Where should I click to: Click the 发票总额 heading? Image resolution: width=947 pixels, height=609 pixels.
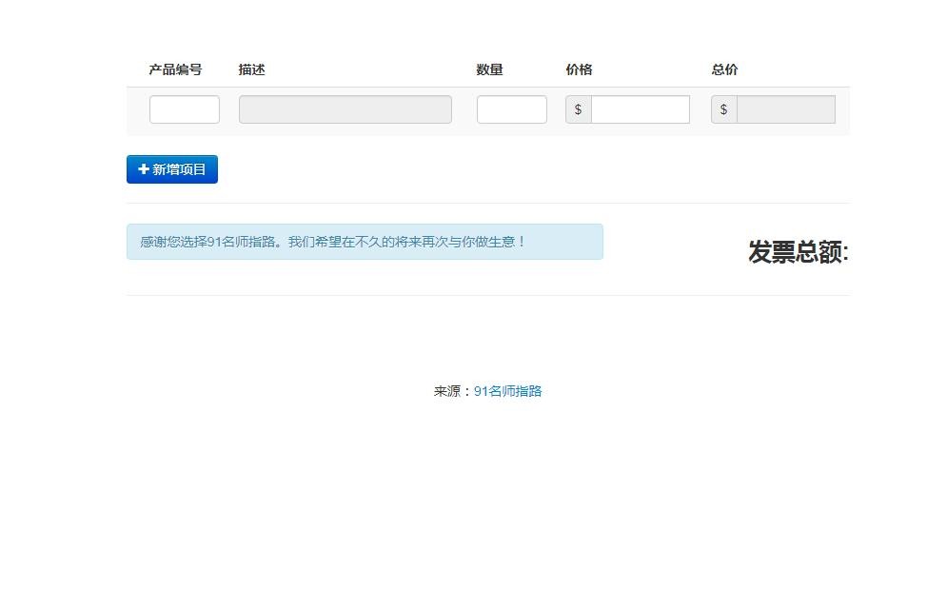[x=799, y=251]
